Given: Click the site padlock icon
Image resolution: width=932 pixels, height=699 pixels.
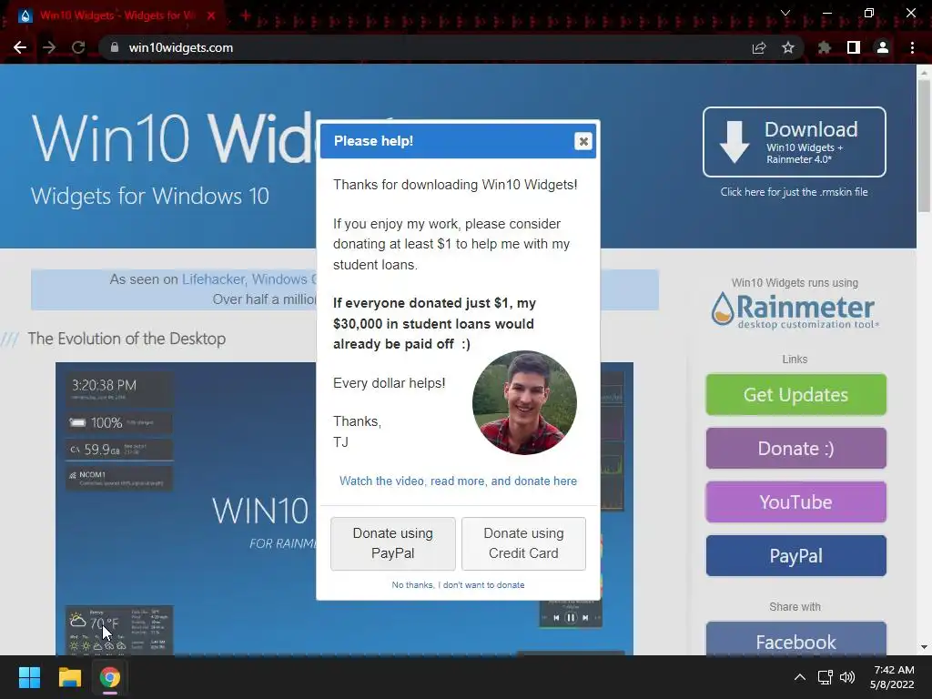Looking at the screenshot, I should tap(115, 47).
